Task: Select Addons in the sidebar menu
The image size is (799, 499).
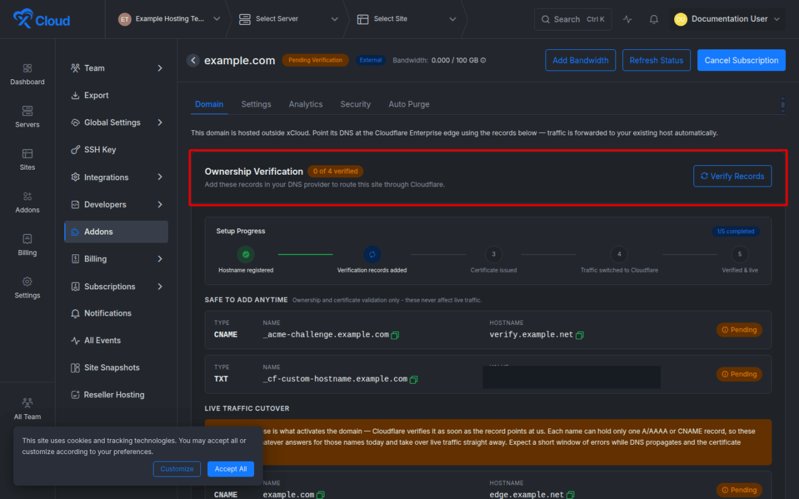Action: click(116, 231)
